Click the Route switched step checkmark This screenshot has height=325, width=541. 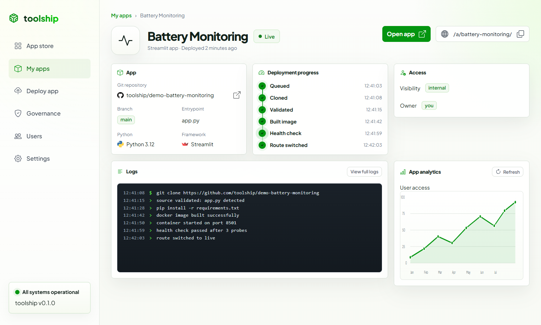[x=262, y=145]
